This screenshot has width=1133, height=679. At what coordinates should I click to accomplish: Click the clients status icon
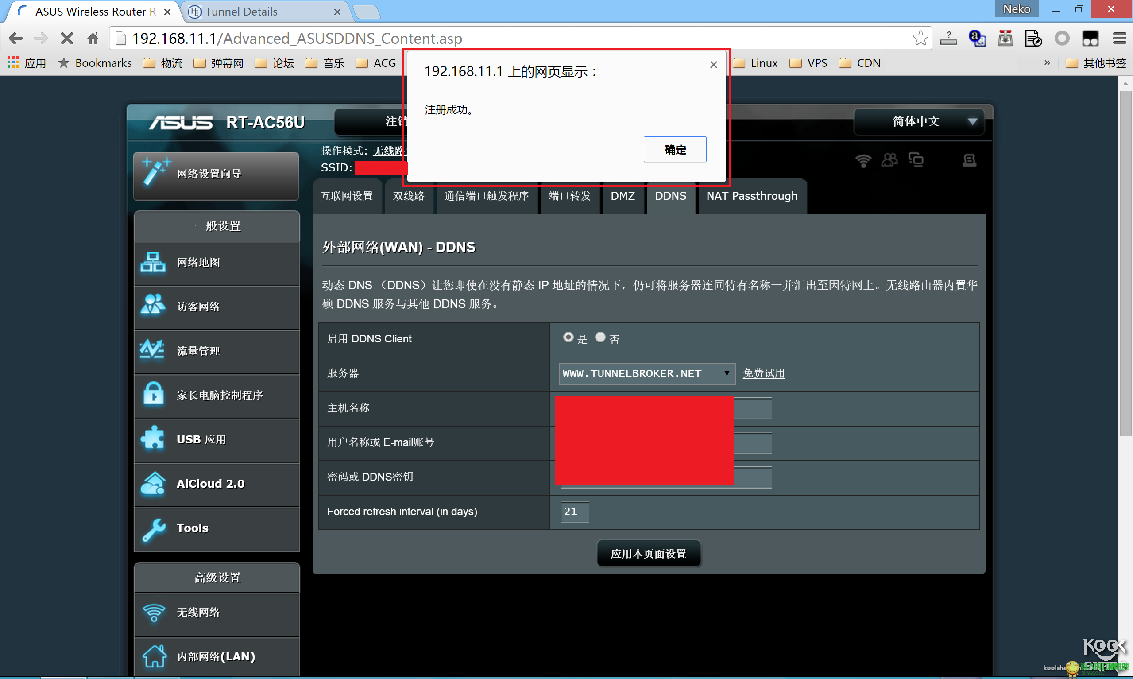[x=889, y=160]
